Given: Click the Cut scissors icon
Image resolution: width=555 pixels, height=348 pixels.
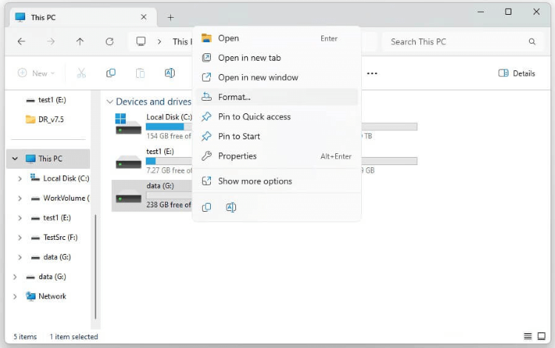Looking at the screenshot, I should tap(81, 73).
